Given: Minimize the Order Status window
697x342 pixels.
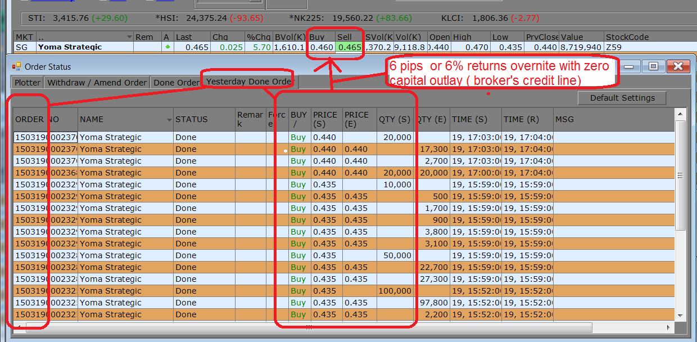Looking at the screenshot, I should click(x=628, y=66).
